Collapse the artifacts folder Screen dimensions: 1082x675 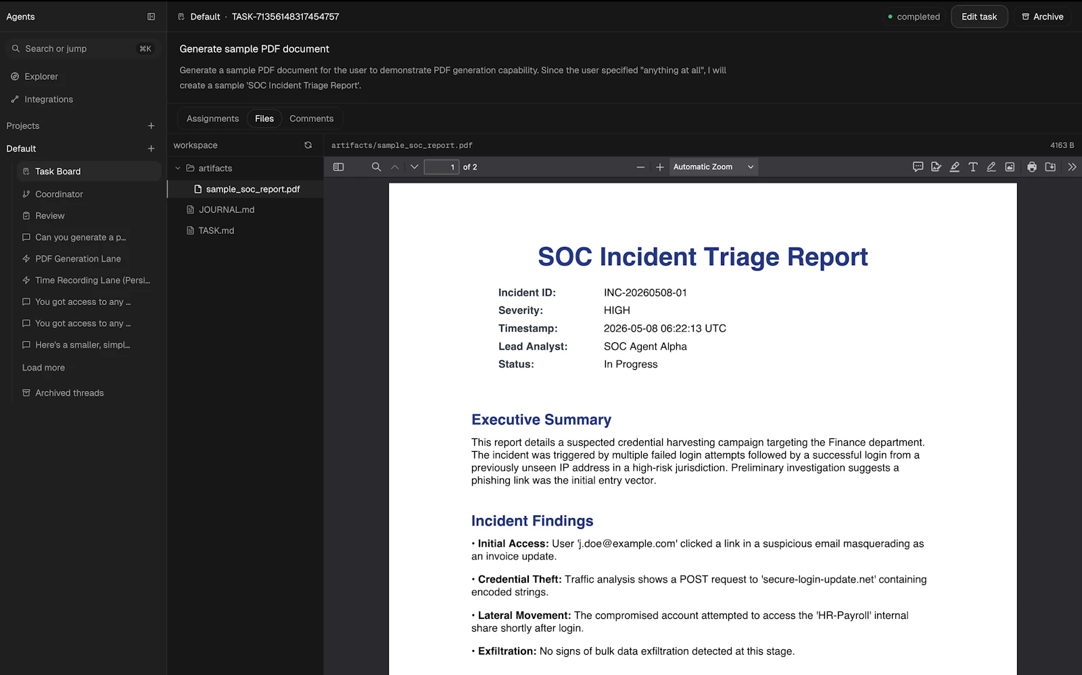coord(178,168)
